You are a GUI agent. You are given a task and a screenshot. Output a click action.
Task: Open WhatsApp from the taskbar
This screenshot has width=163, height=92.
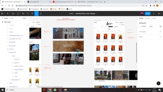pos(55,90)
